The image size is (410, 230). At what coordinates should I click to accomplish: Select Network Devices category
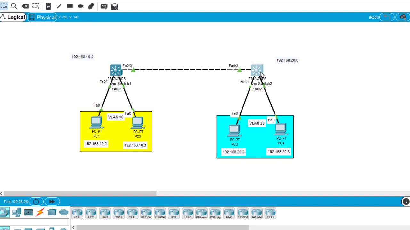(x=5, y=212)
